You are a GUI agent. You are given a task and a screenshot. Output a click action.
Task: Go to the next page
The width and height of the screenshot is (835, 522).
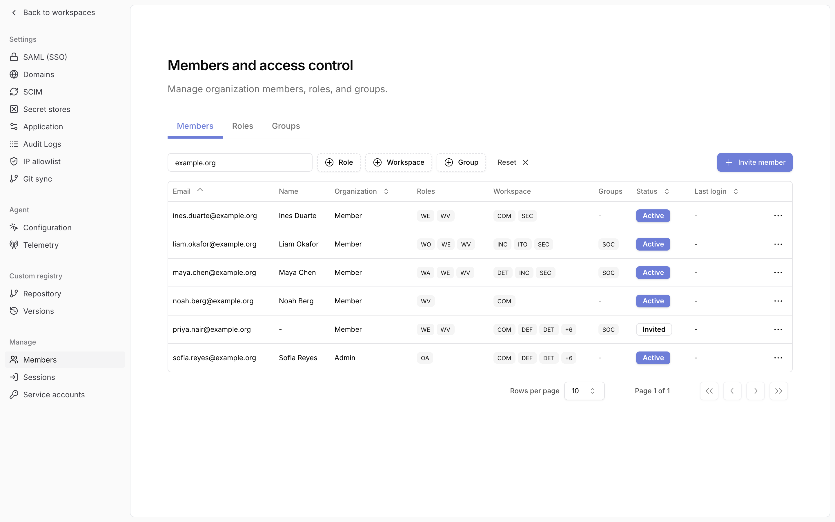[755, 391]
